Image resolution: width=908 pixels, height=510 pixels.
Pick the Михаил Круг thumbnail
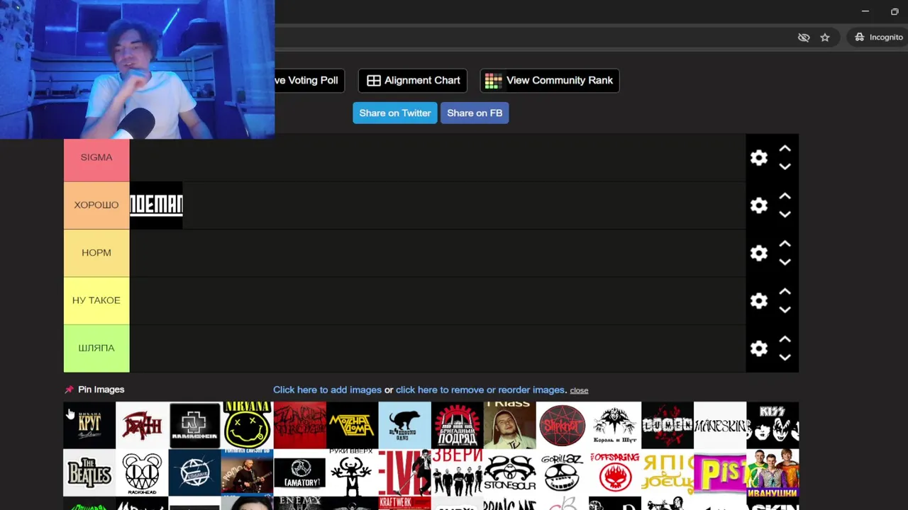[89, 425]
